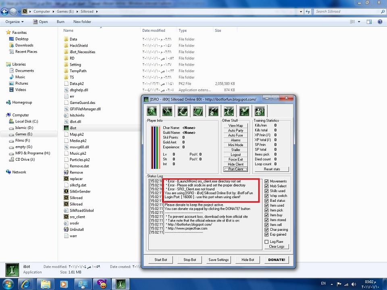Toggle the Exp gained checkbox
The width and height of the screenshot is (387, 290).
[266, 234]
